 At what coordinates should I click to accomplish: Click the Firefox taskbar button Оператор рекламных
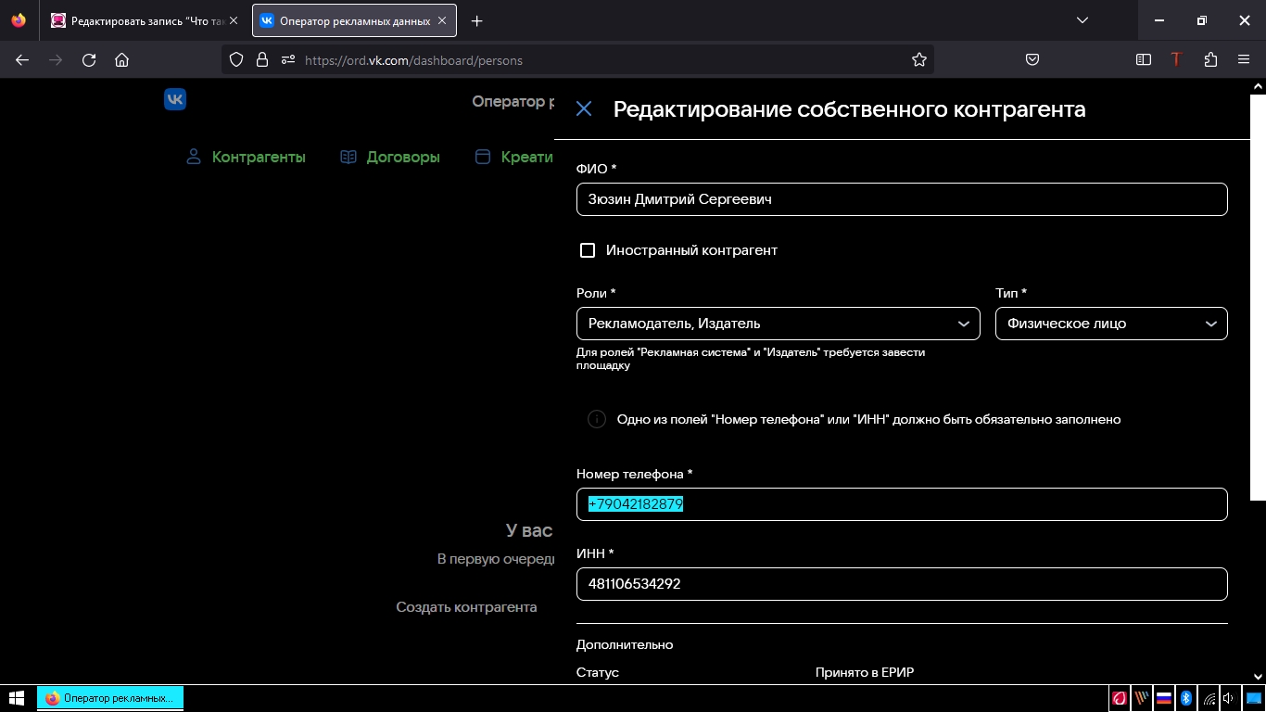[x=110, y=698]
